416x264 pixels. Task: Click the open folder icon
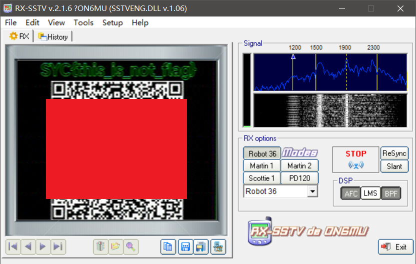(x=115, y=247)
